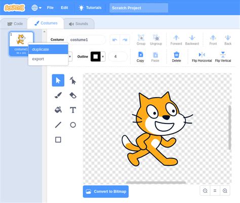Undo the last paint action
The width and height of the screenshot is (240, 203).
pos(115,40)
